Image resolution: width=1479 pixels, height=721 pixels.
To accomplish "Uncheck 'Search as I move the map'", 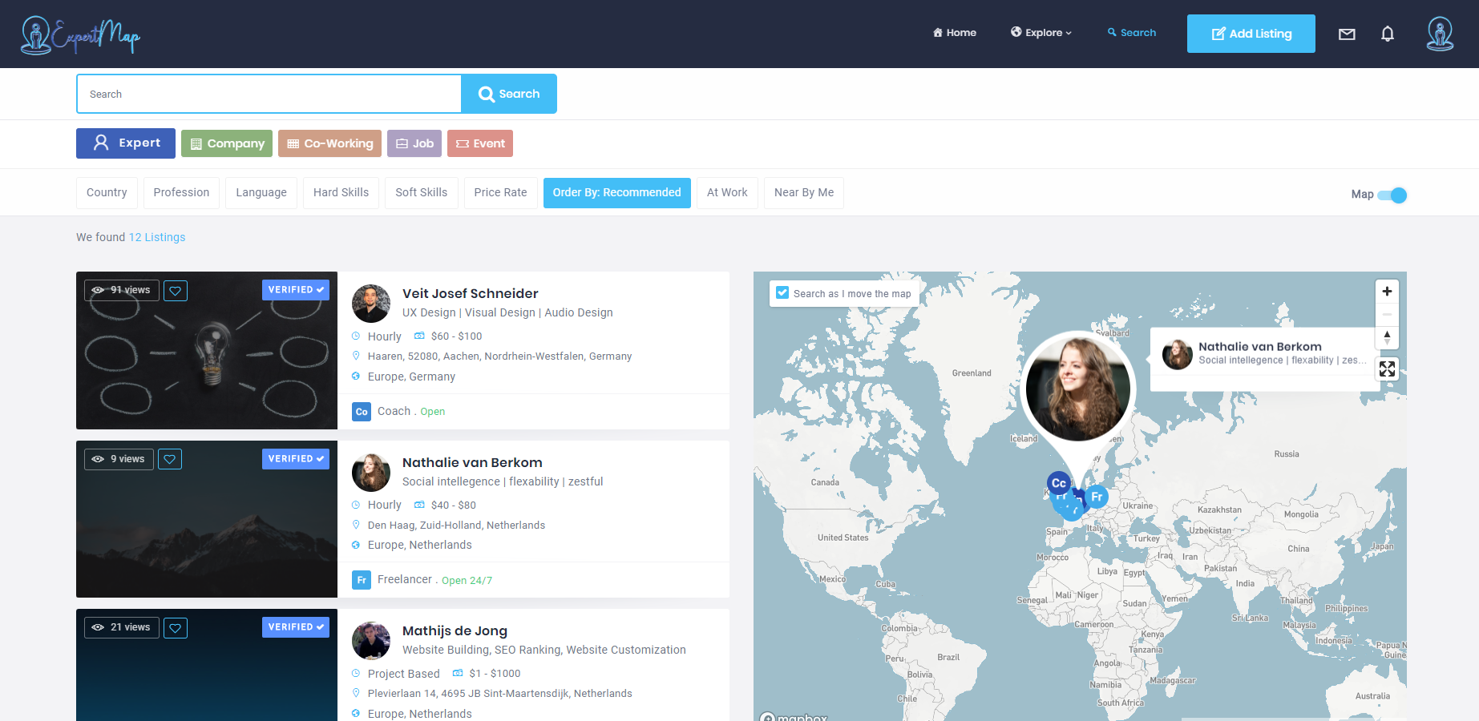I will (782, 293).
